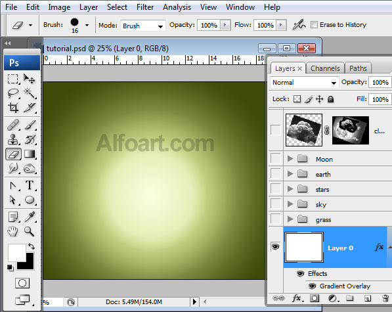Select the Horizontal Type tool

(x=30, y=185)
